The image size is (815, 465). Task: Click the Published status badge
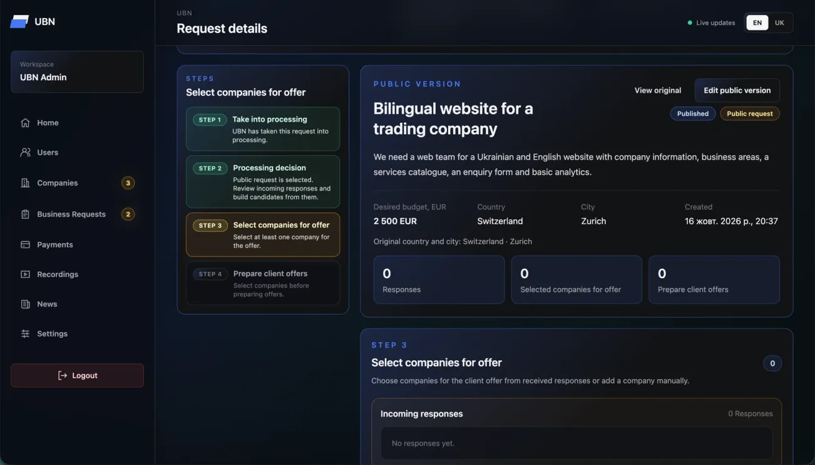click(x=693, y=113)
